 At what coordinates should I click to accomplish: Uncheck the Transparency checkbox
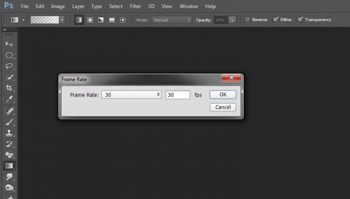pyautogui.click(x=300, y=20)
